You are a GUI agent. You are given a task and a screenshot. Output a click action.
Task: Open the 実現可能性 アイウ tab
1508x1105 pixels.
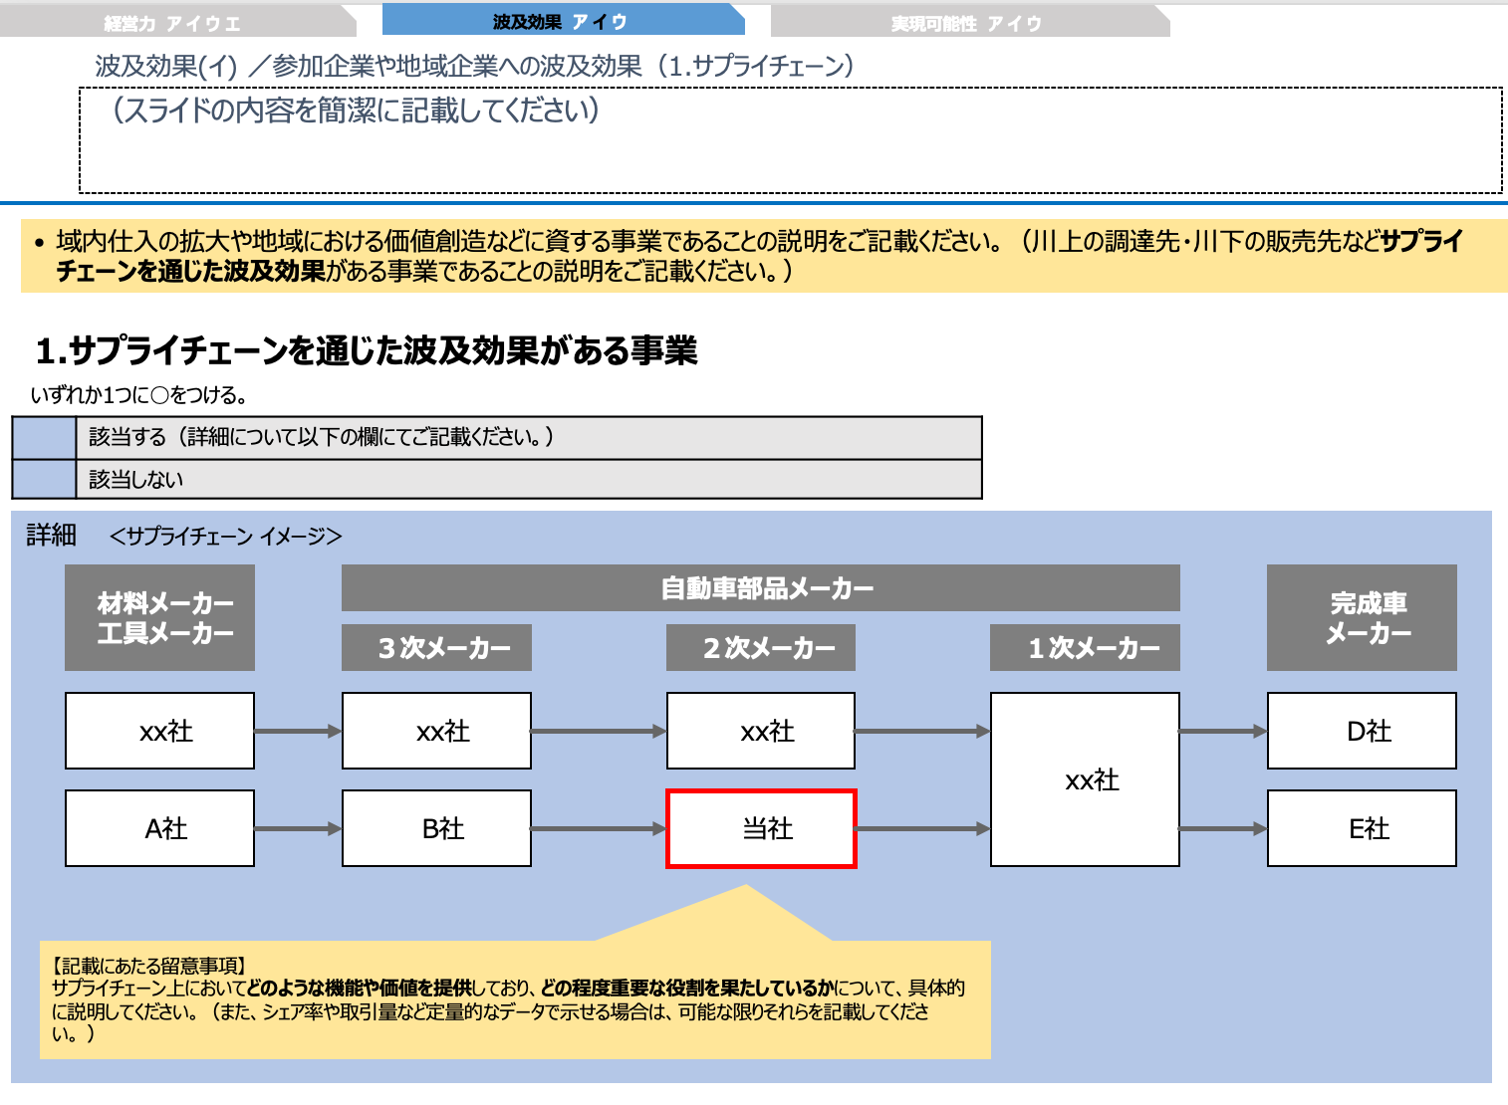point(963,21)
